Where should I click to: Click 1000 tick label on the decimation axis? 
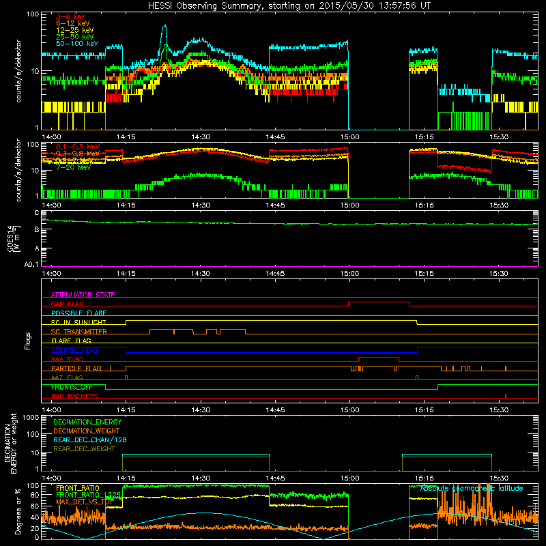[31, 418]
